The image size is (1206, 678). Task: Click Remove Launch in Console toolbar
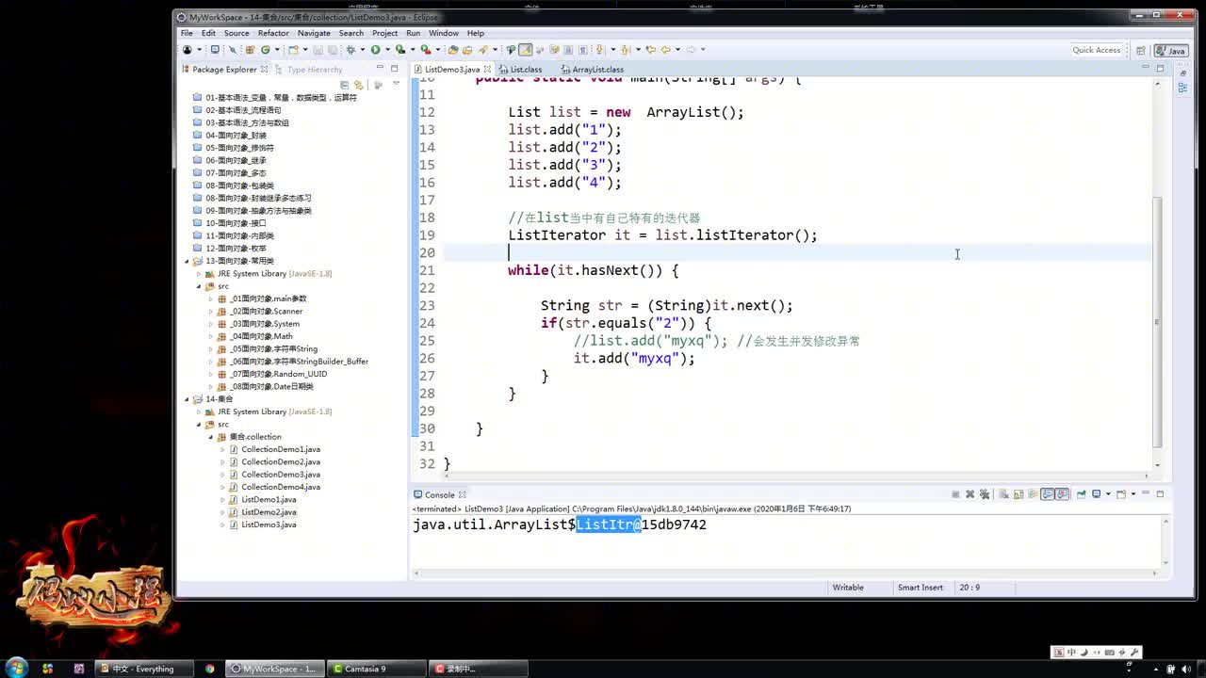tap(970, 494)
